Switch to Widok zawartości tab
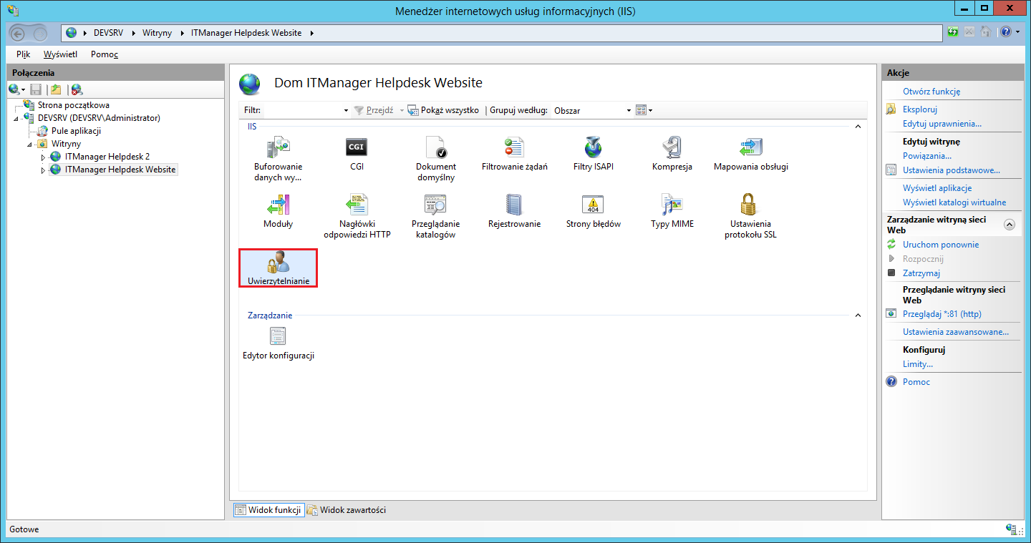Image resolution: width=1031 pixels, height=543 pixels. [347, 510]
